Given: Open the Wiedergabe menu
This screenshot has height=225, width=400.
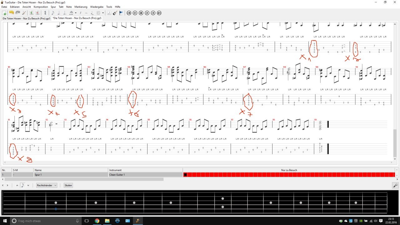Looking at the screenshot, I should [97, 7].
